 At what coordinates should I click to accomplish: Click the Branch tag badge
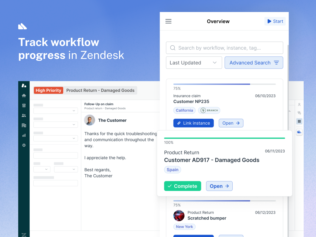coord(209,110)
